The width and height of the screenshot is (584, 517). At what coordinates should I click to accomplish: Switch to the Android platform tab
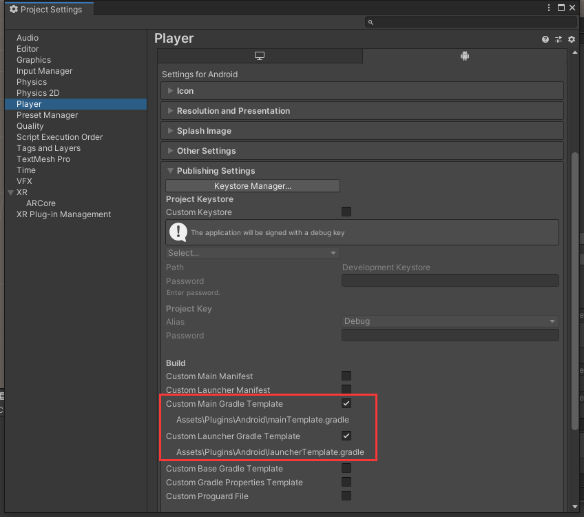pyautogui.click(x=464, y=56)
